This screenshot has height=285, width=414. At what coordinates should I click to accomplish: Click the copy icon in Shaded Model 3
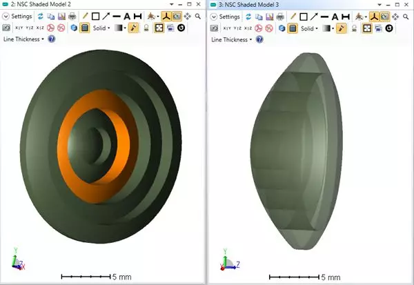(x=258, y=16)
